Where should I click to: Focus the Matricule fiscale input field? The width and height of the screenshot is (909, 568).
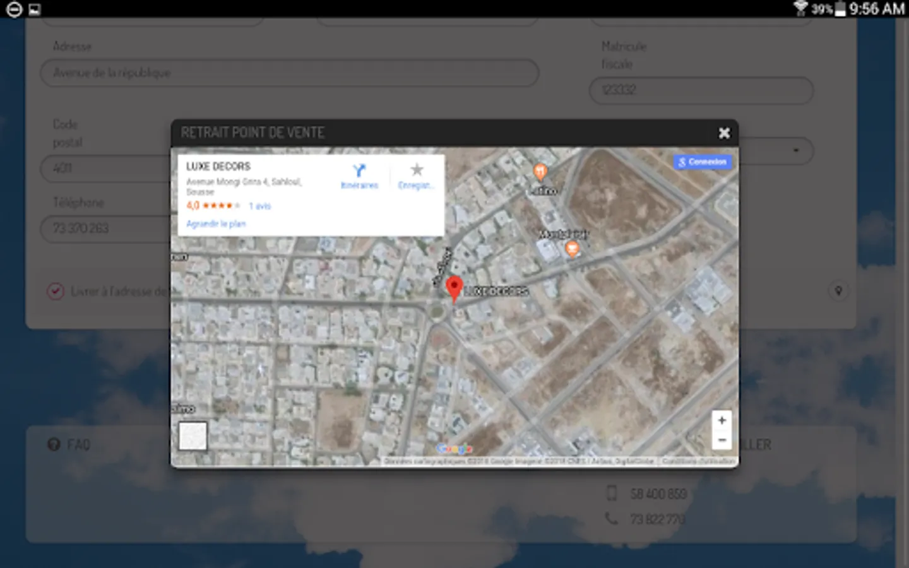701,90
